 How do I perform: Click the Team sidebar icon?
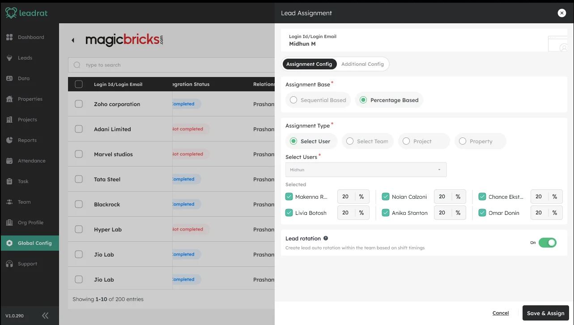(9, 202)
